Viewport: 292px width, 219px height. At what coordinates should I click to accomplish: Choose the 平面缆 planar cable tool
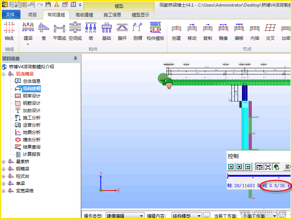(x=59, y=31)
